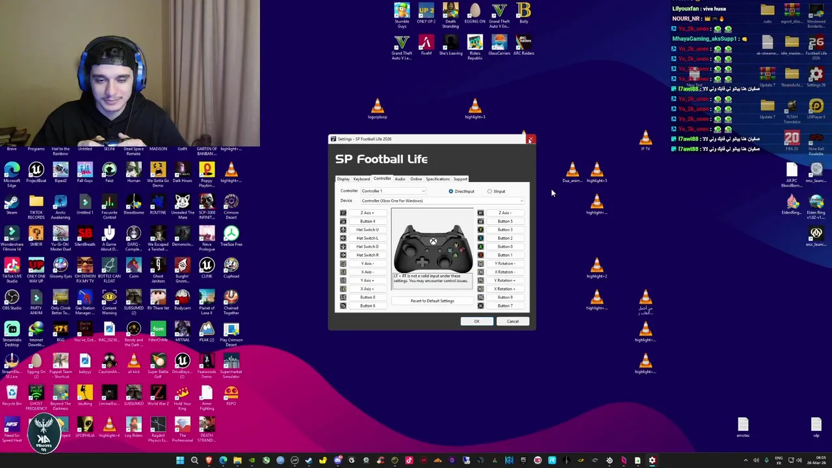
Task: Select the XInput radio button
Action: tap(489, 191)
